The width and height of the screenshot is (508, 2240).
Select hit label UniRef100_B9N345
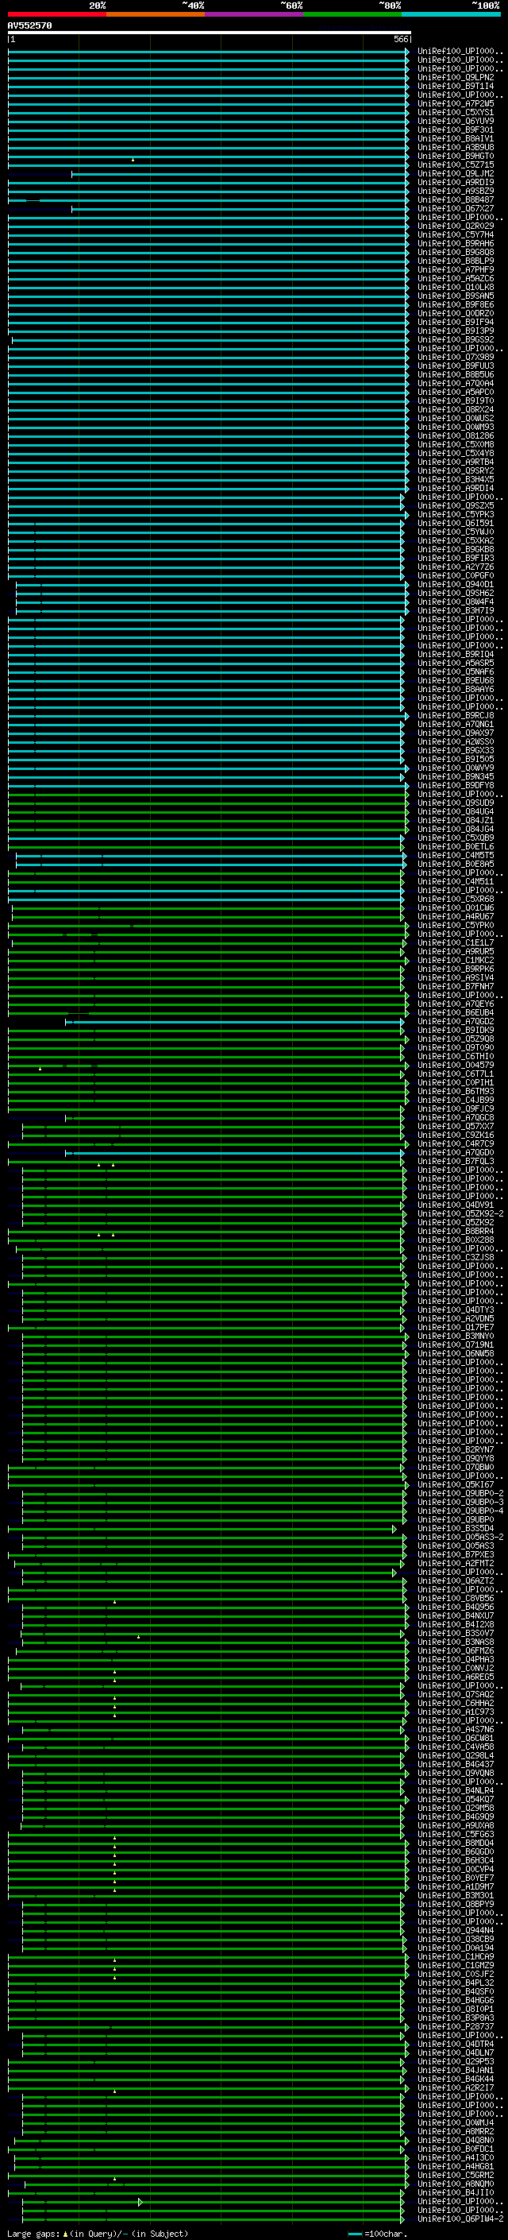click(x=456, y=776)
